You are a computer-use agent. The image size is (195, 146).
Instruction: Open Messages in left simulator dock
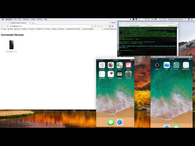(111, 122)
